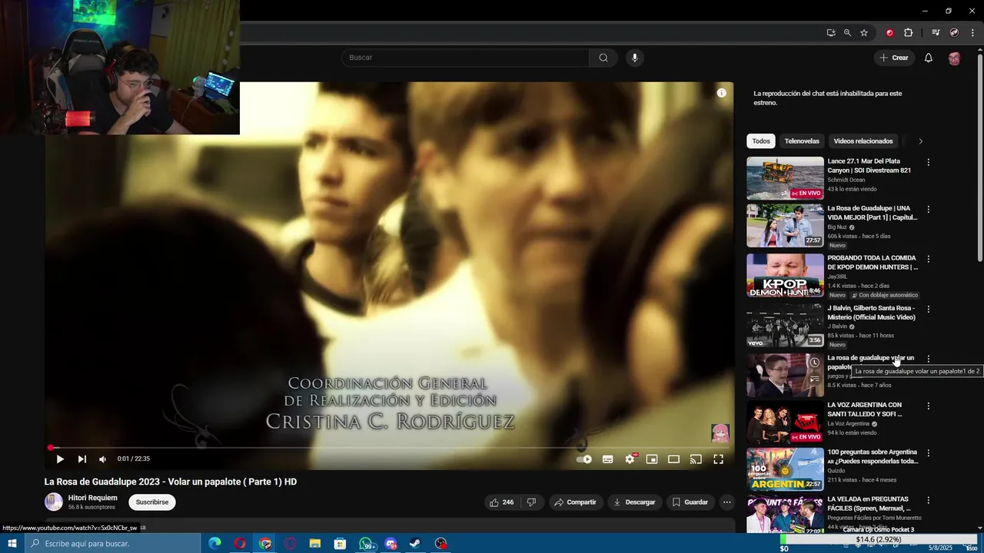Toggle theater mode in the player
This screenshot has height=553, width=984.
pyautogui.click(x=673, y=459)
